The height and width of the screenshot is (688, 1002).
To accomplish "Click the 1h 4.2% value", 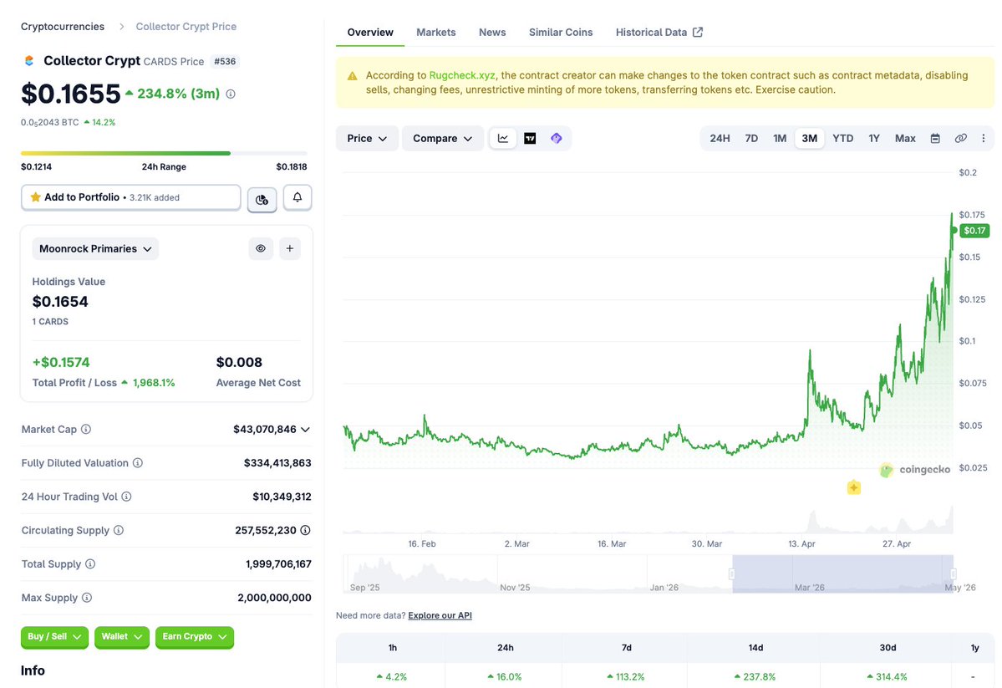I will 392,676.
